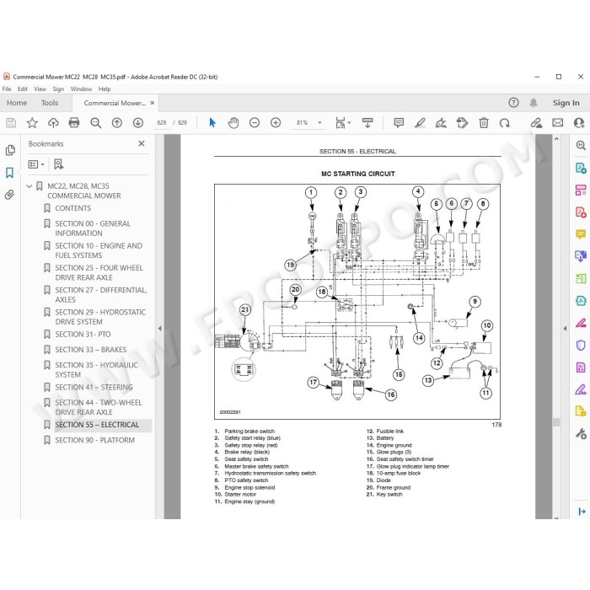Open the Attachments panel paperclip
The image size is (590, 590).
coord(10,195)
